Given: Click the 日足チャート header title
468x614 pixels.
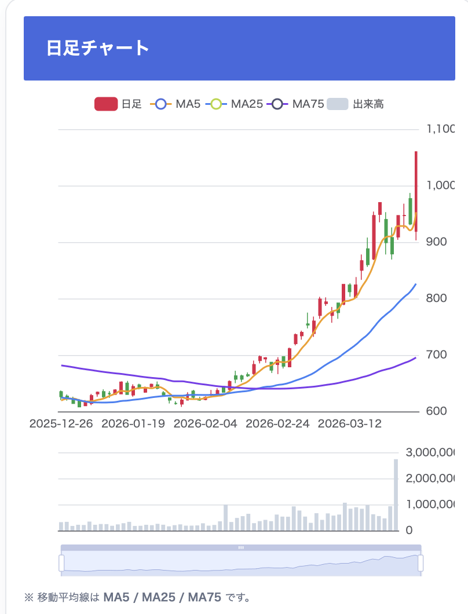Looking at the screenshot, I should 98,48.
